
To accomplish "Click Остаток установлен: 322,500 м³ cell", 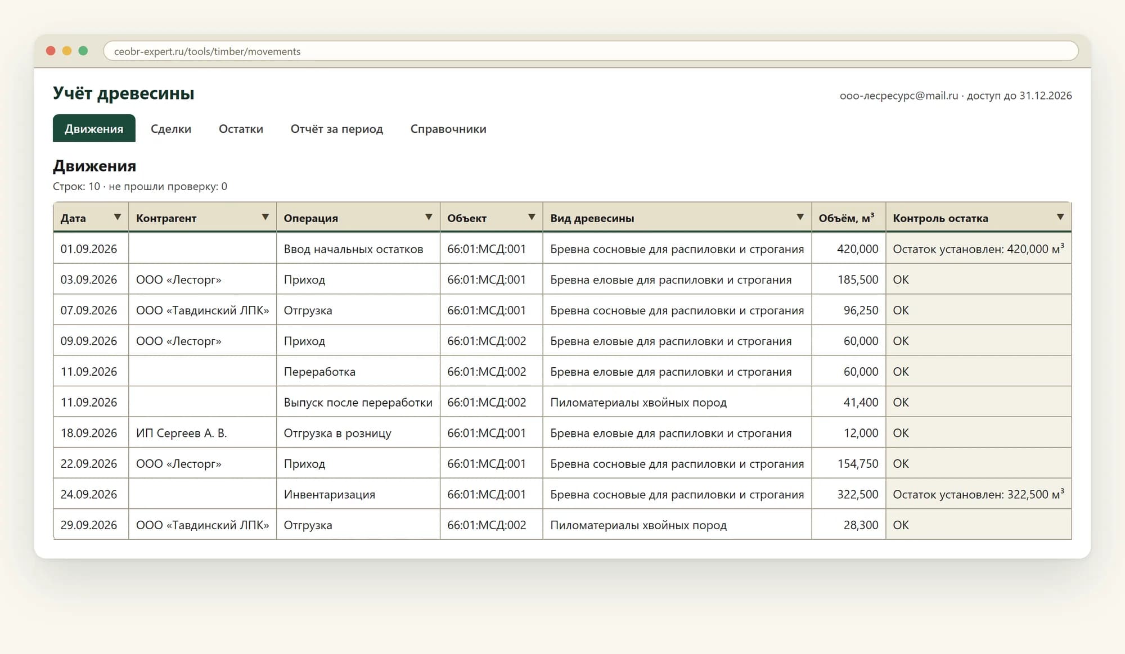I will click(x=979, y=494).
